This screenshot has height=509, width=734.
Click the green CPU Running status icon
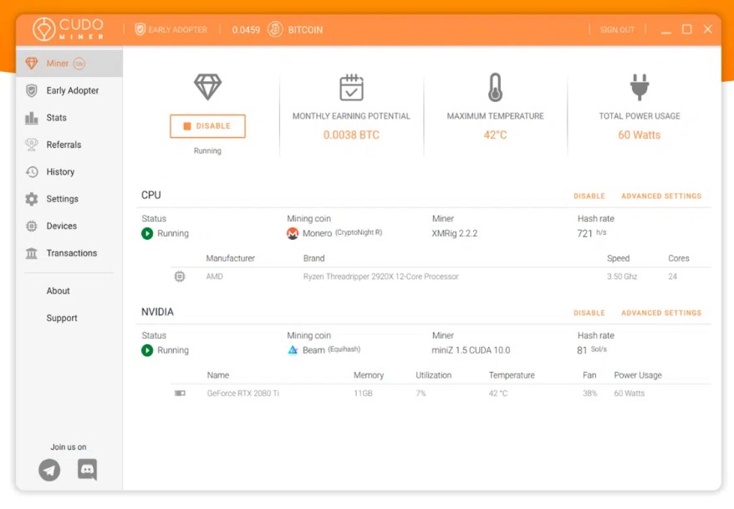point(147,233)
